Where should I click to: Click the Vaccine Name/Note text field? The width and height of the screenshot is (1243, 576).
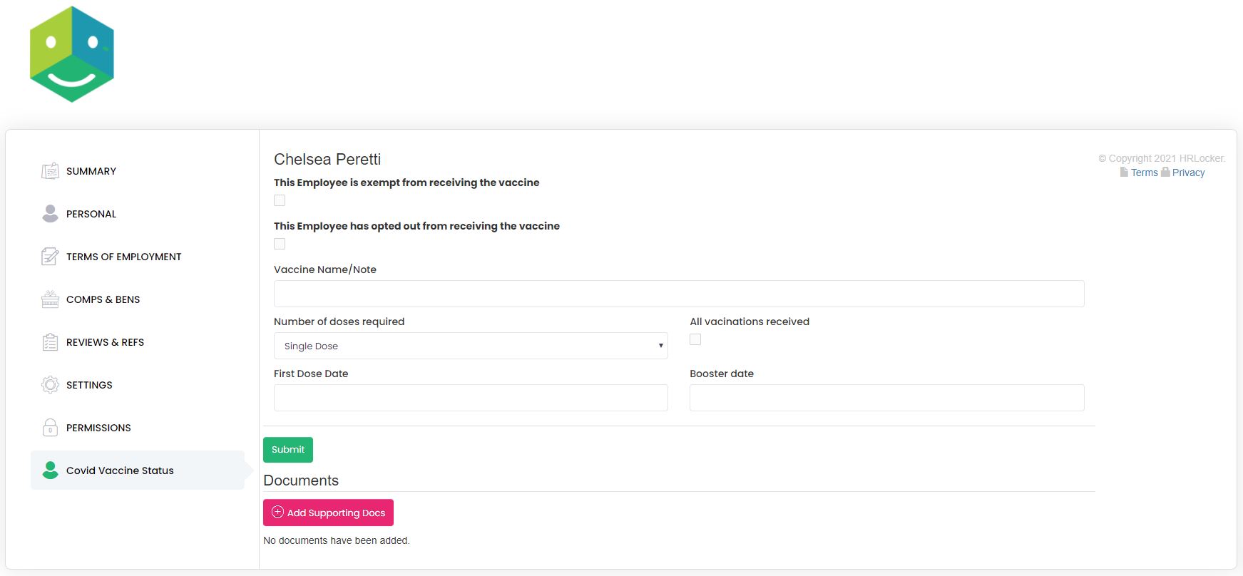coord(679,294)
